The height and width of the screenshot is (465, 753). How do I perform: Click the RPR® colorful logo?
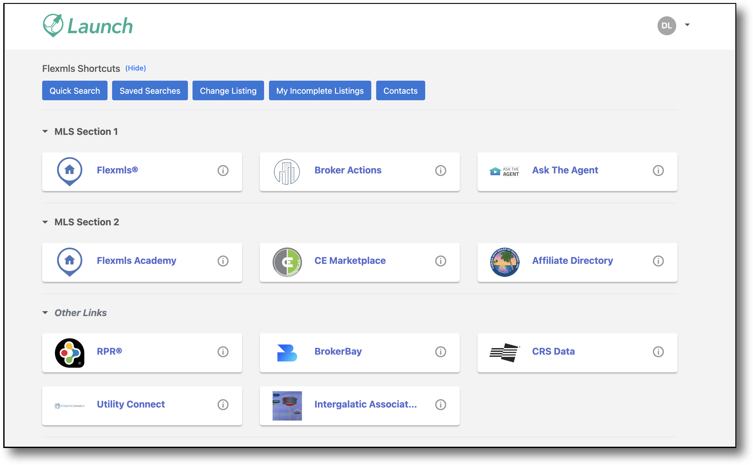70,353
